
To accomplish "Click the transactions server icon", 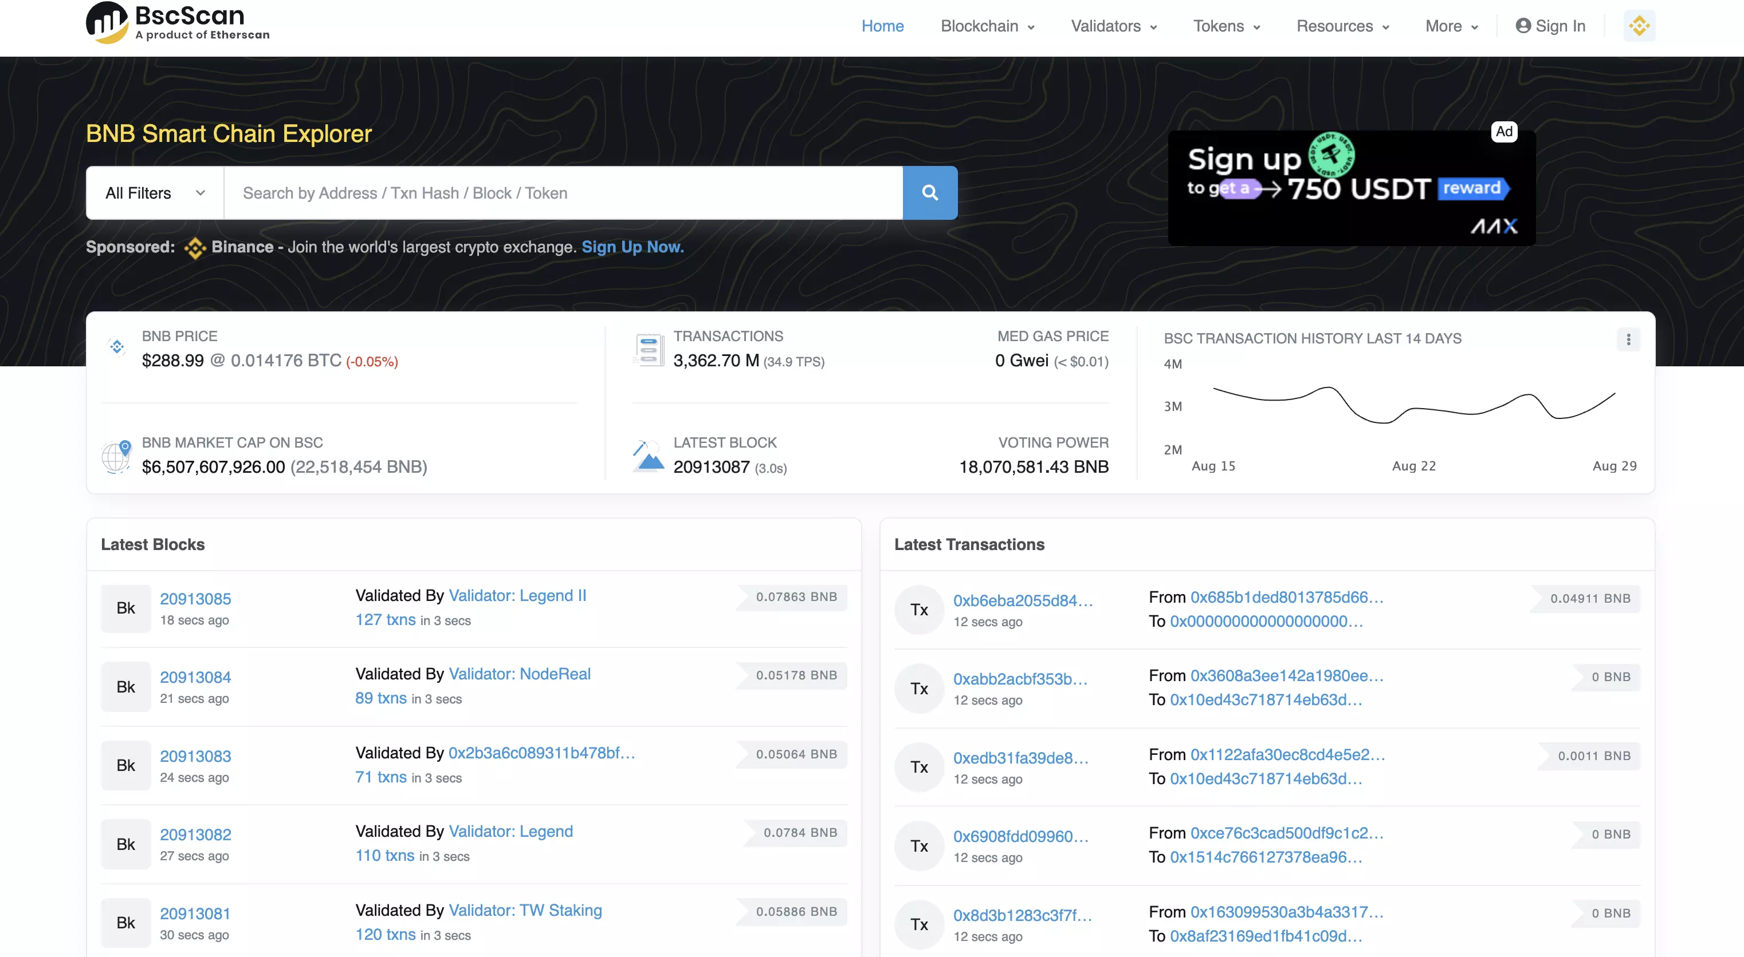I will pos(648,350).
